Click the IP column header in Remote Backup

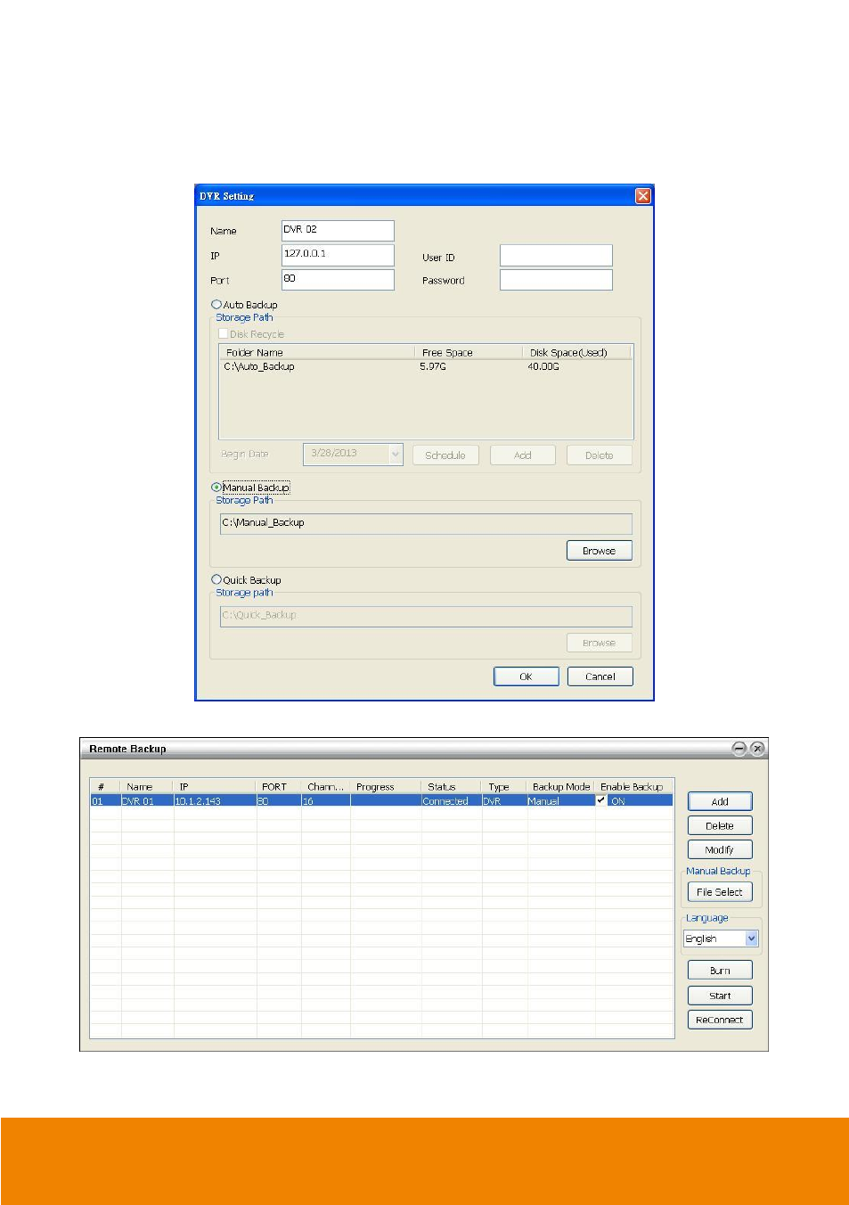pyautogui.click(x=216, y=787)
